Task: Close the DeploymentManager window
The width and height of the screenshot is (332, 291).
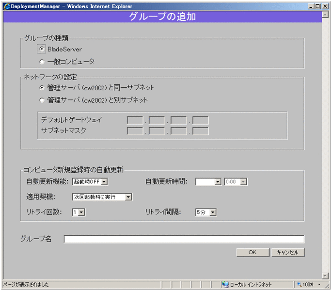Action: click(x=325, y=6)
